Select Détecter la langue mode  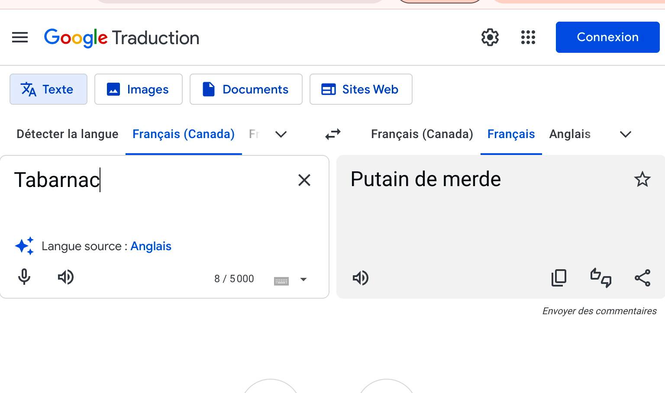[67, 134]
